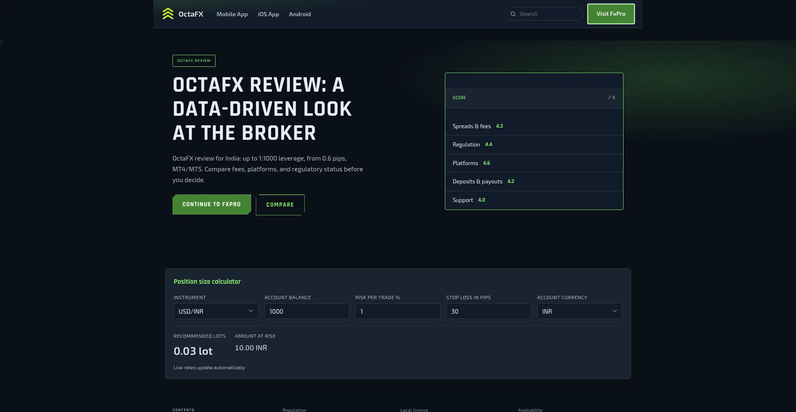Viewport: 796px width, 412px height.
Task: Click the 10.00 INR amount at risk
Action: (x=251, y=348)
